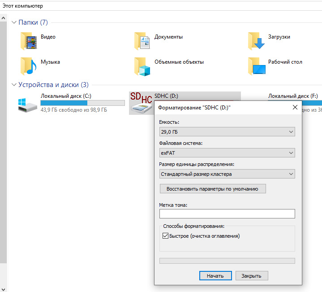Open the Объемные объекты folder icon
Screen dimensions: 322x292
[x=142, y=66]
